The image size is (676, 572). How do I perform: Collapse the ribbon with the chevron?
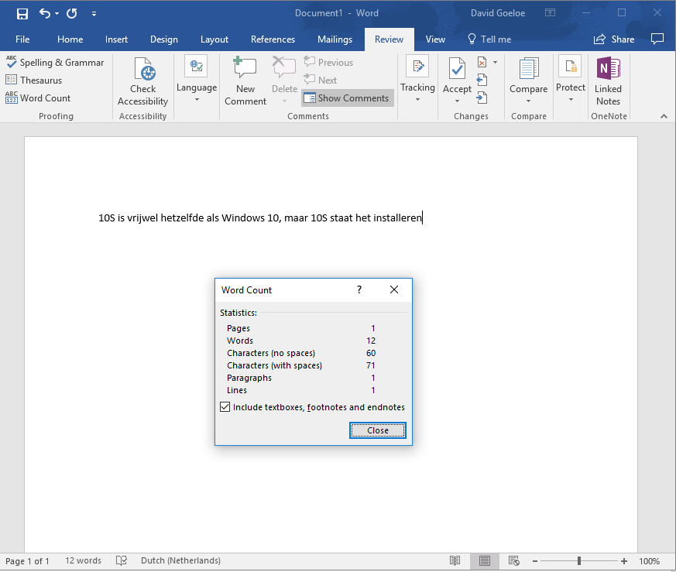(x=664, y=116)
